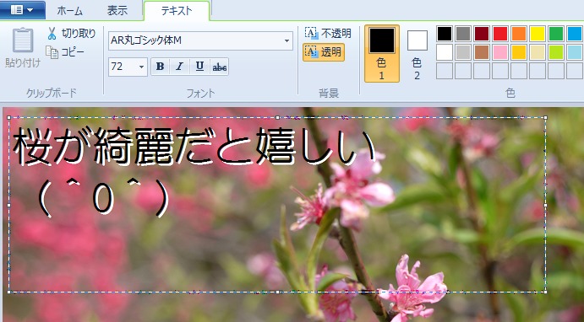The width and height of the screenshot is (584, 322).
Task: Pick the light gray color swatch
Action: point(463,52)
